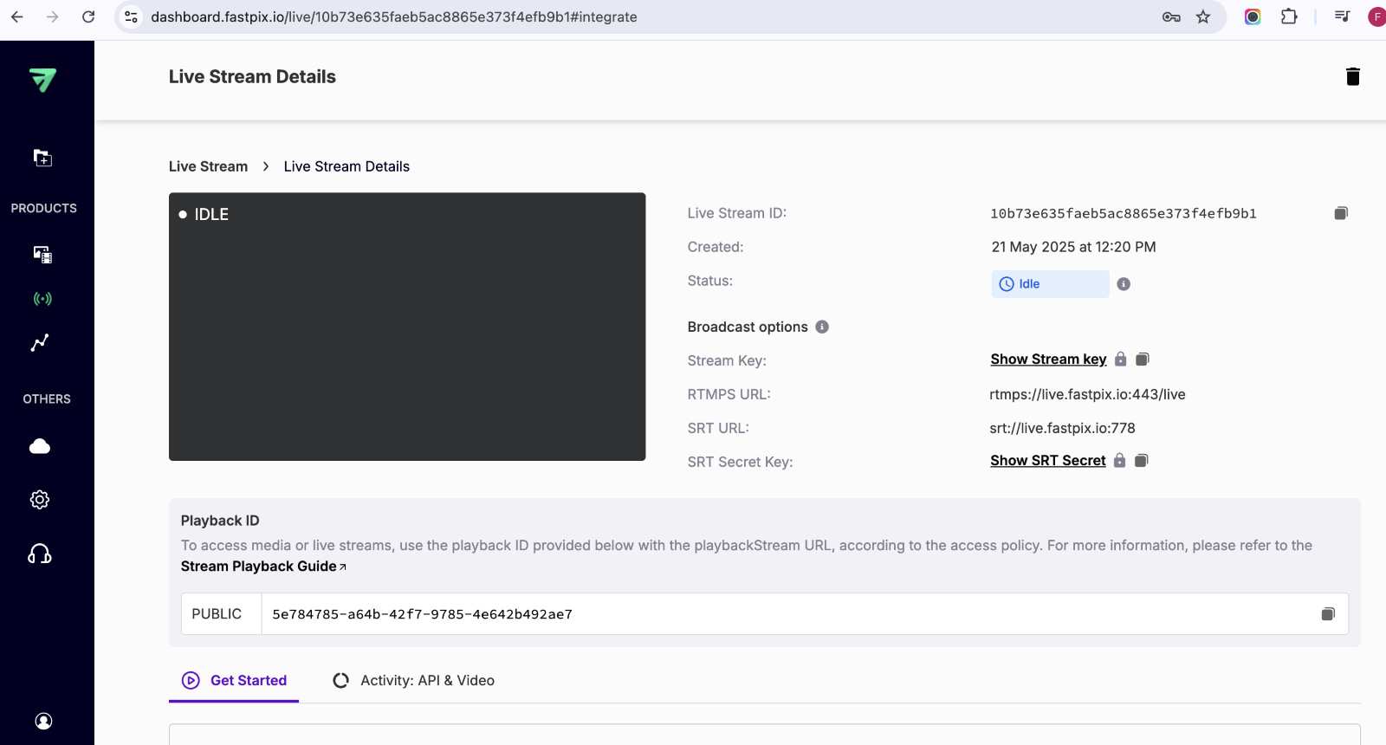Click the Playback ID section heading
1386x745 pixels.
pyautogui.click(x=220, y=521)
